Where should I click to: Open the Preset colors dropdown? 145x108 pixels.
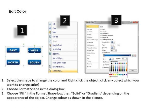coord(113,42)
